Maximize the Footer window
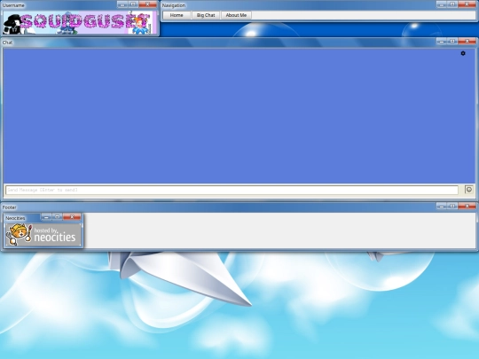The width and height of the screenshot is (479, 359). pyautogui.click(x=452, y=207)
